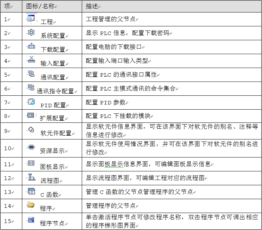Click description 配置 PID 参数

(x=105, y=102)
